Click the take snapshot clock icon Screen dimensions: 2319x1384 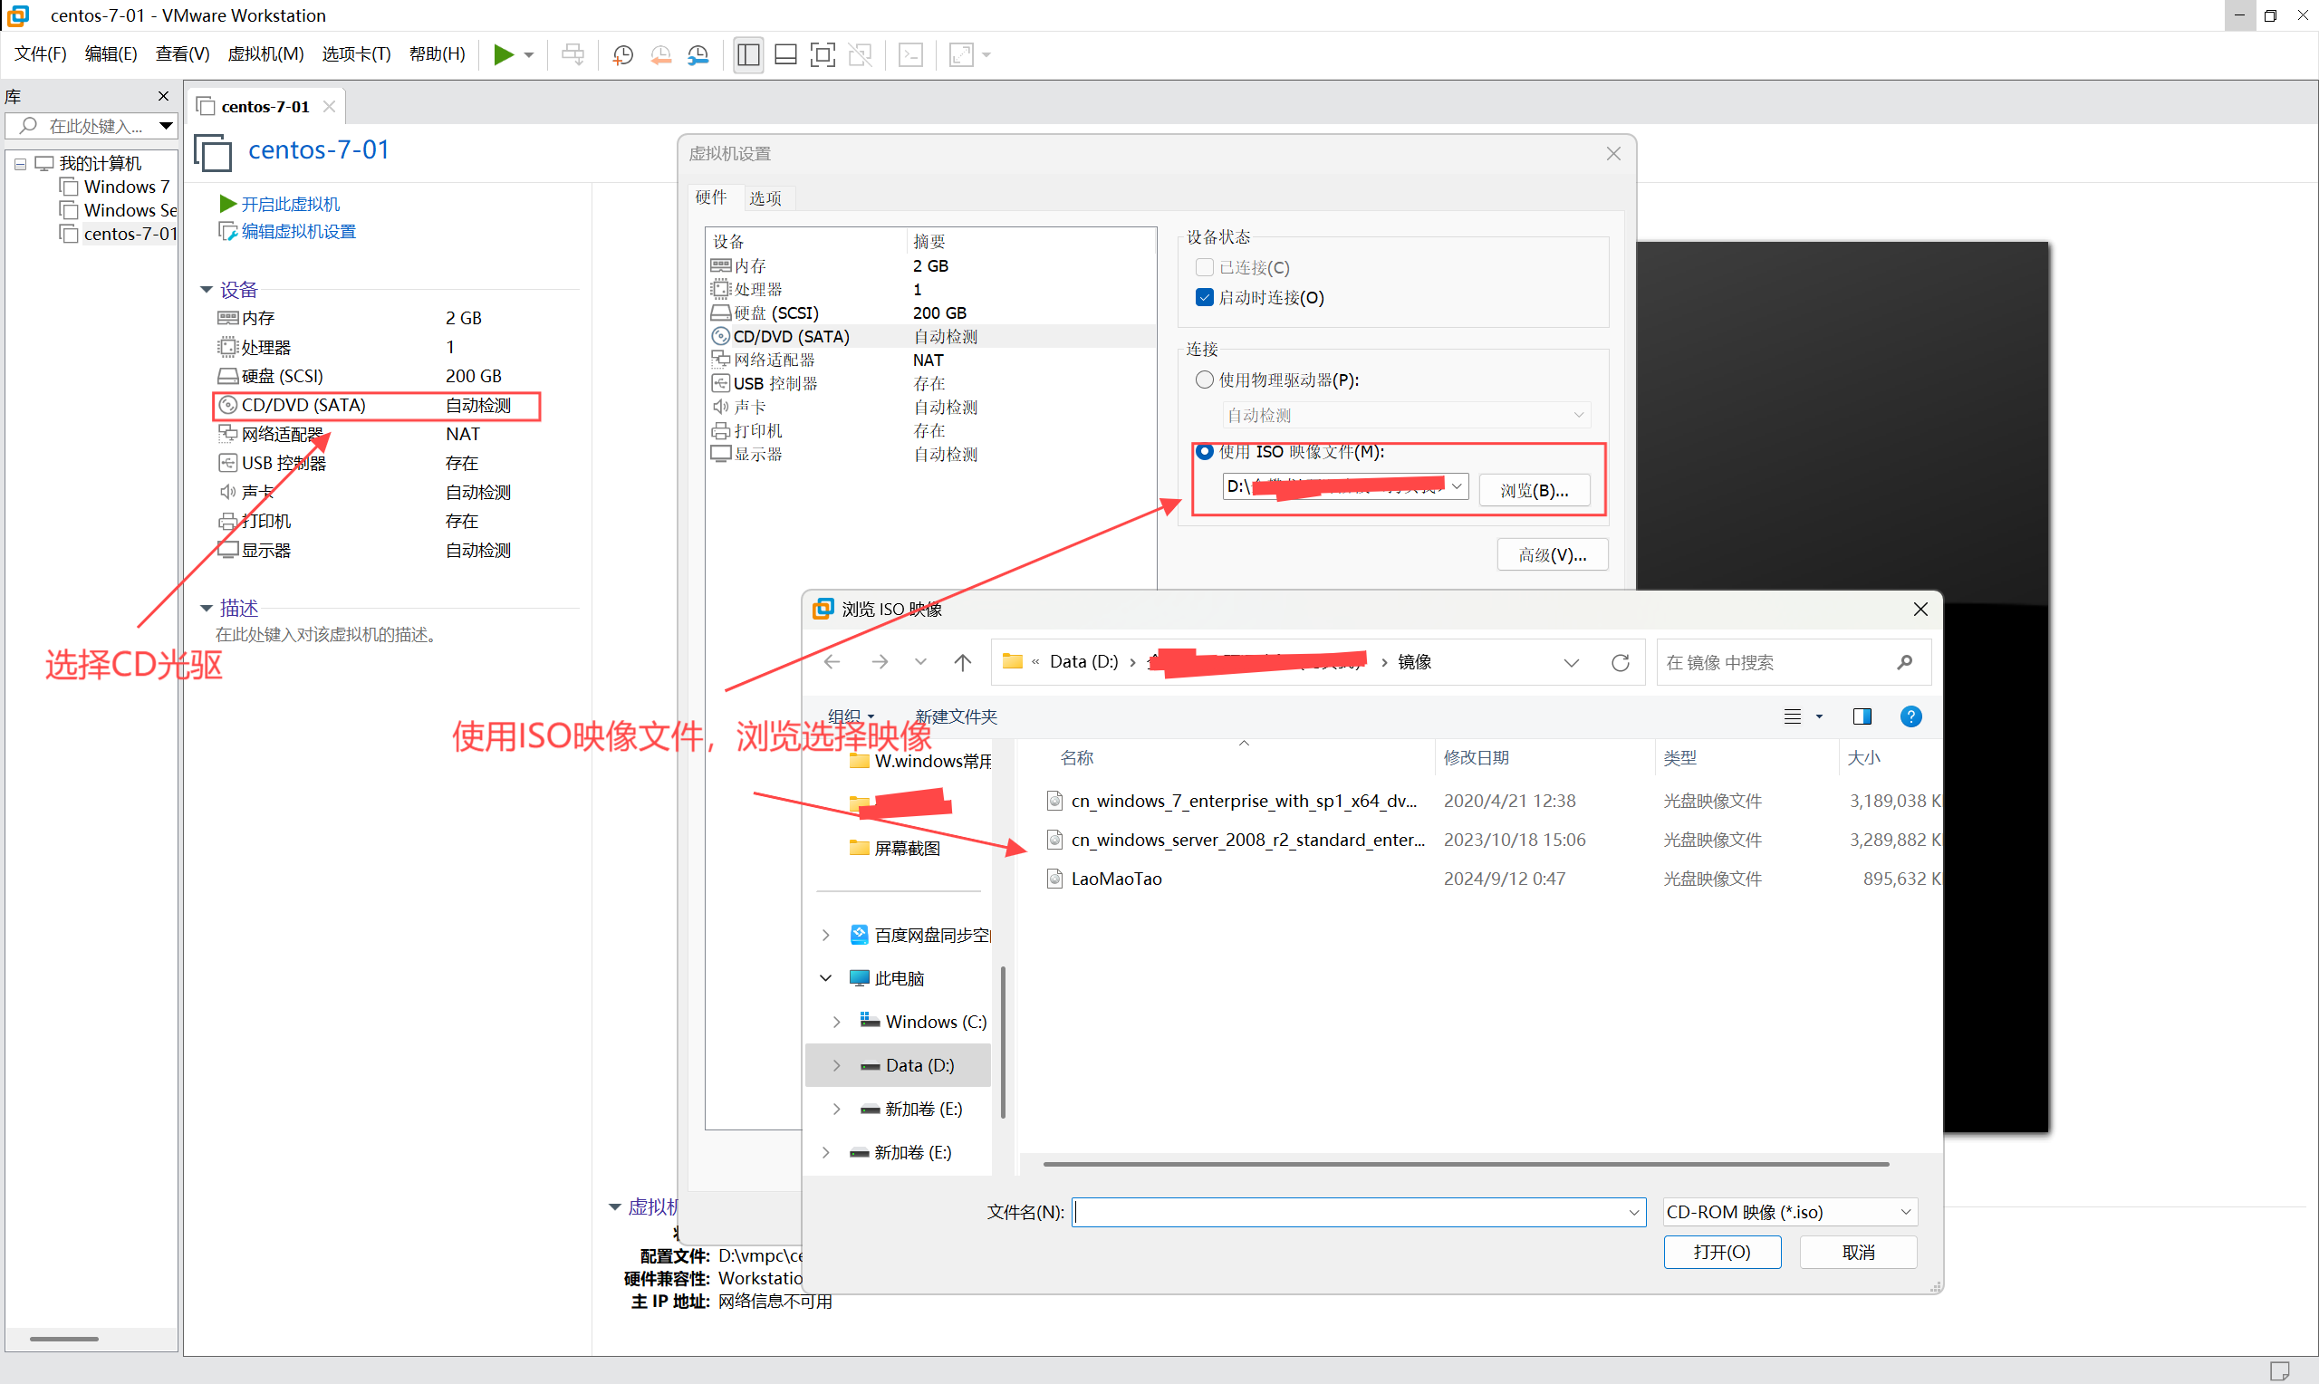(623, 55)
